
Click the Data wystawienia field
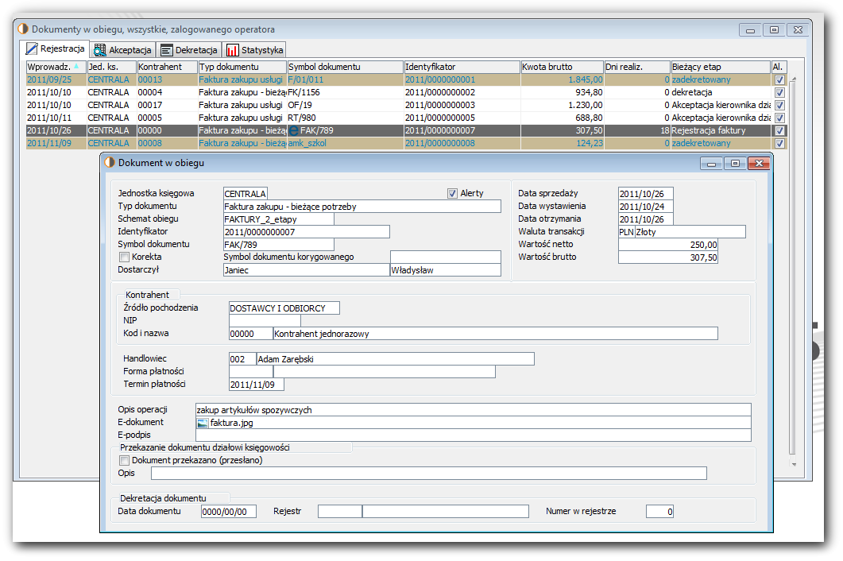pyautogui.click(x=646, y=207)
